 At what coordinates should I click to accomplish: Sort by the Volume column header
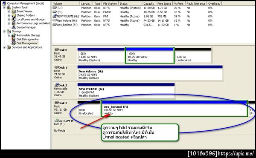(66, 3)
